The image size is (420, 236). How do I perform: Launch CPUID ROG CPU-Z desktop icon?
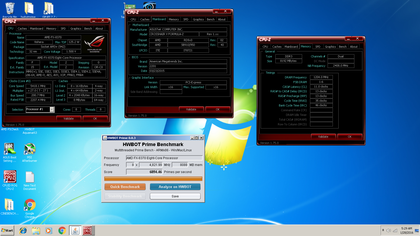10,180
